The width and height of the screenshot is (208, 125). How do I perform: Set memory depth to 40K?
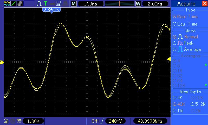(179, 104)
